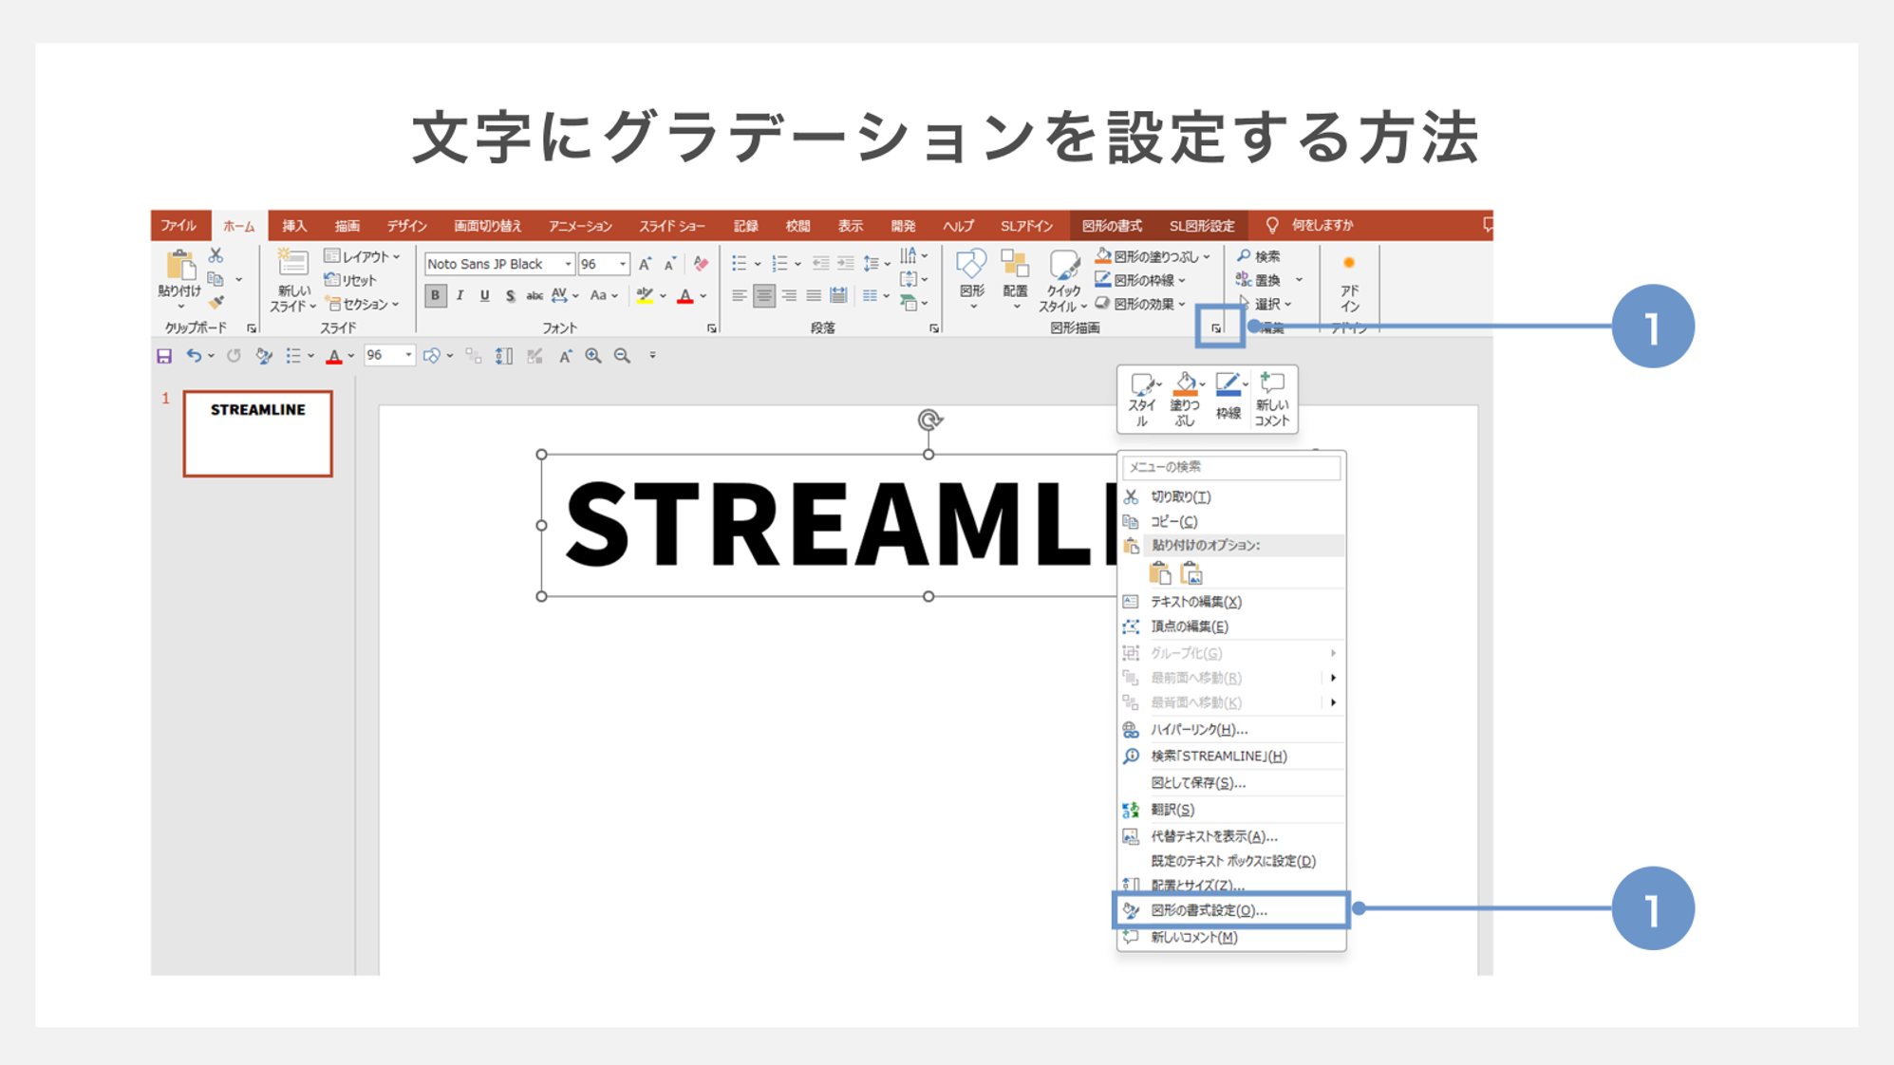Toggle Bold formatting
Image resolution: width=1894 pixels, height=1065 pixels.
436,296
